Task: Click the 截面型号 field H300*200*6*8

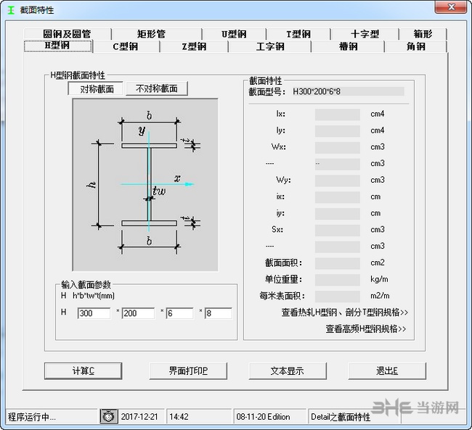Action: [348, 91]
